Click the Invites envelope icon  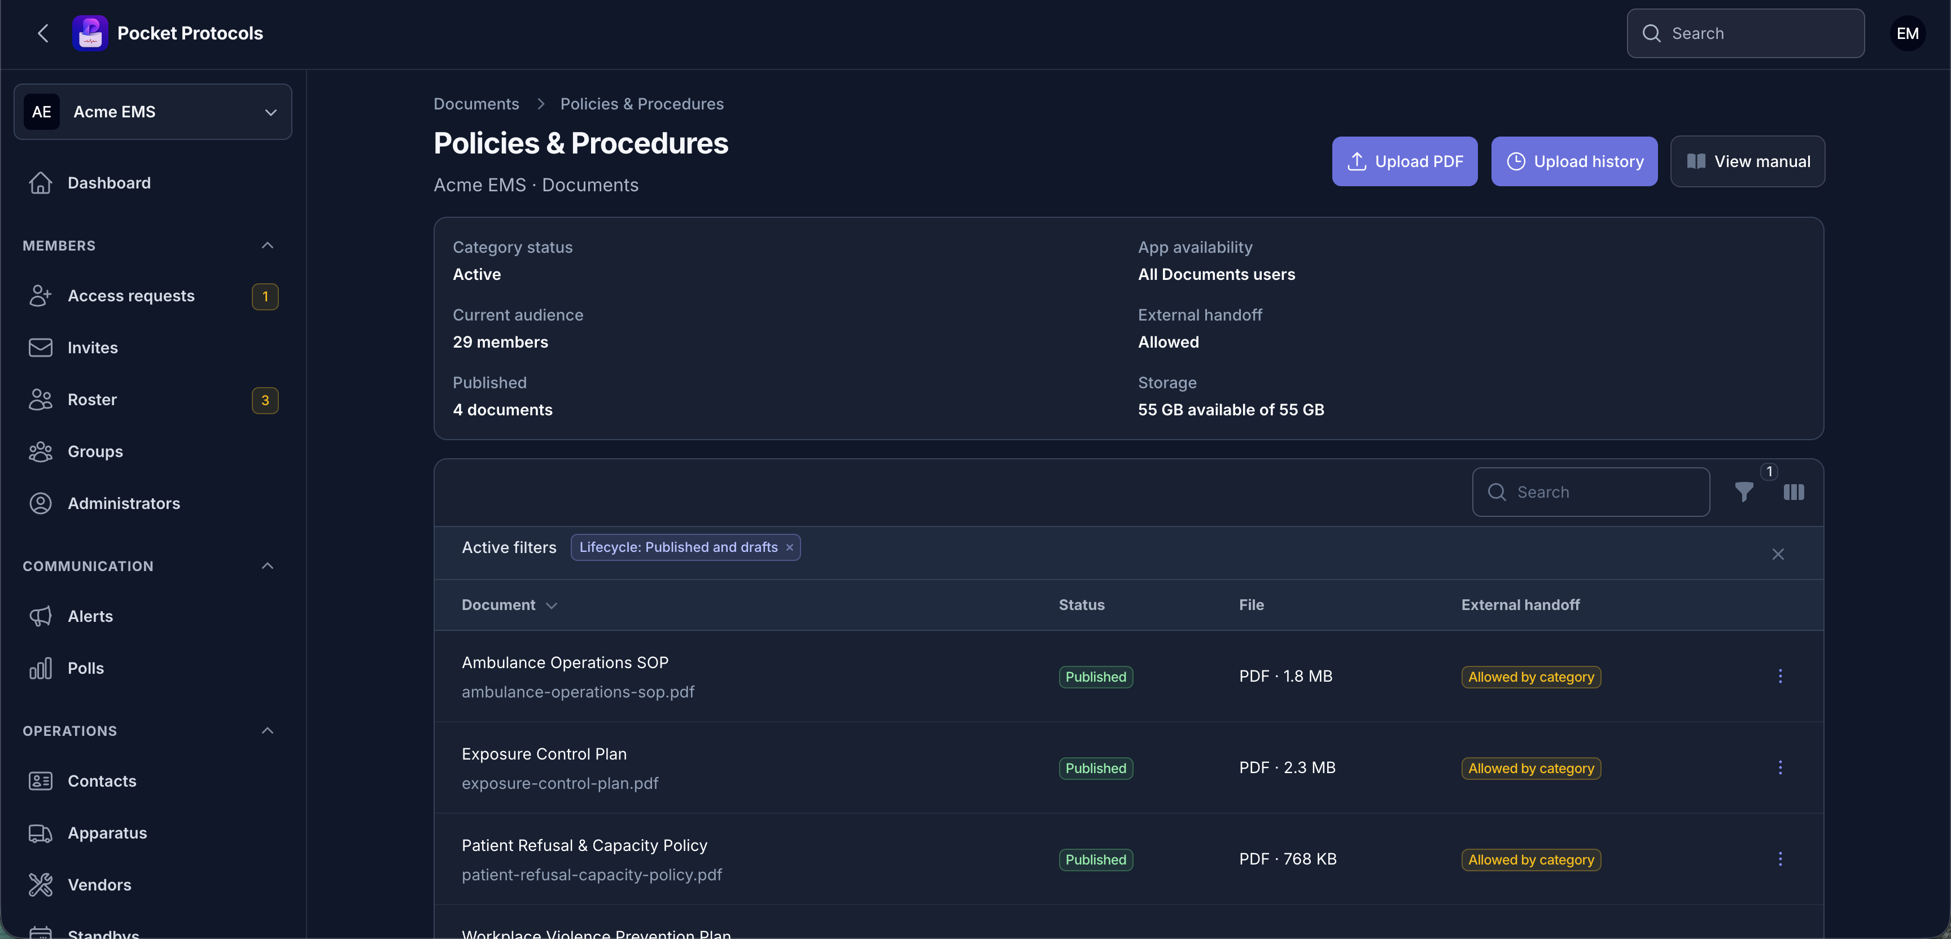click(40, 348)
